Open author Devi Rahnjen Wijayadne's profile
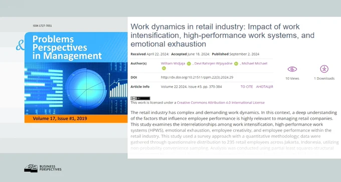Viewport: 341px width, 182px height. click(x=213, y=63)
